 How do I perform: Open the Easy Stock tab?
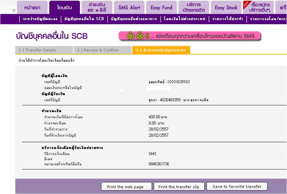click(x=226, y=8)
